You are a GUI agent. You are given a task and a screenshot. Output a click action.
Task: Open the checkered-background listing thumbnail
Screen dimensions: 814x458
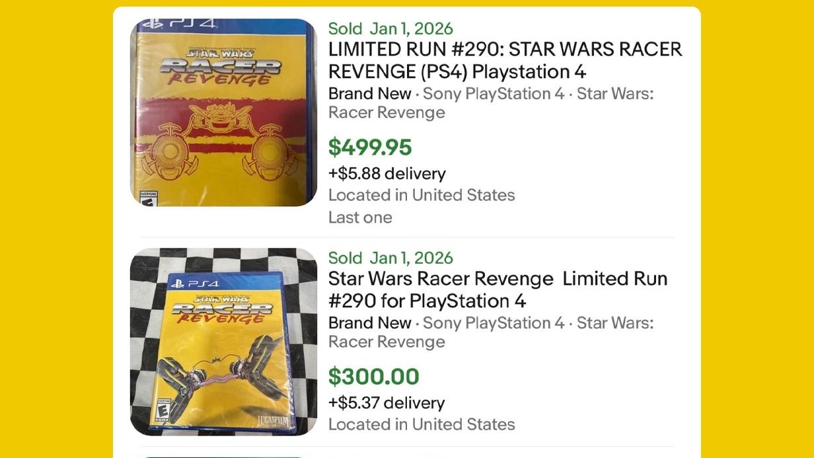[223, 342]
